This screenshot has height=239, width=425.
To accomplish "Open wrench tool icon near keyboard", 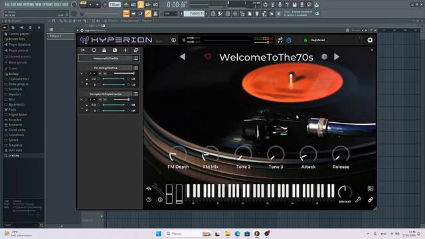I will [x=359, y=200].
